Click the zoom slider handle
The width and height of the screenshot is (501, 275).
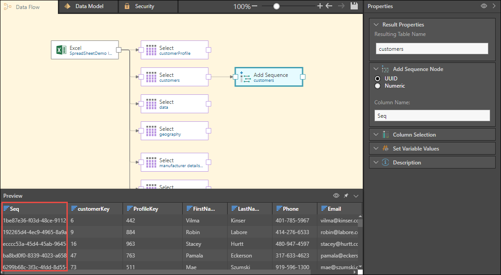pos(277,6)
